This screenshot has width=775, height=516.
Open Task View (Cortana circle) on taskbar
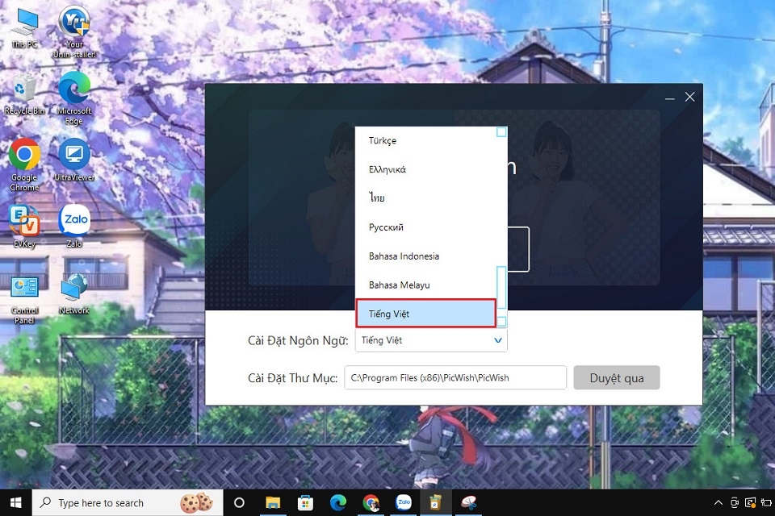[x=239, y=502]
